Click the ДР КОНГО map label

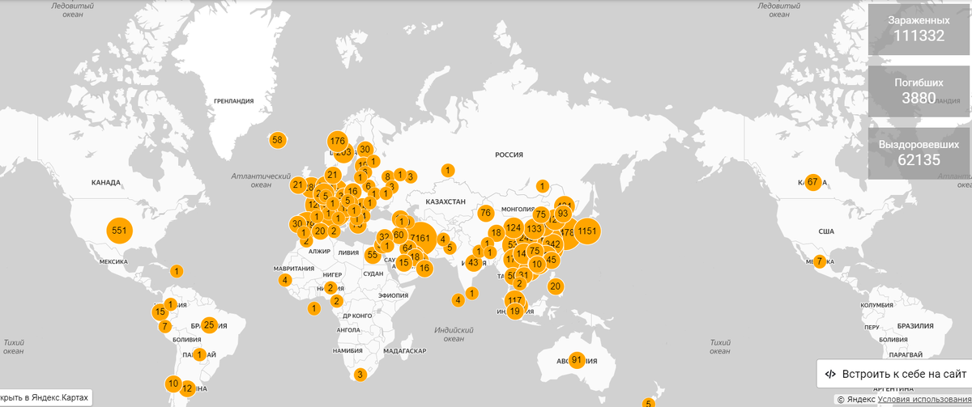click(x=356, y=316)
